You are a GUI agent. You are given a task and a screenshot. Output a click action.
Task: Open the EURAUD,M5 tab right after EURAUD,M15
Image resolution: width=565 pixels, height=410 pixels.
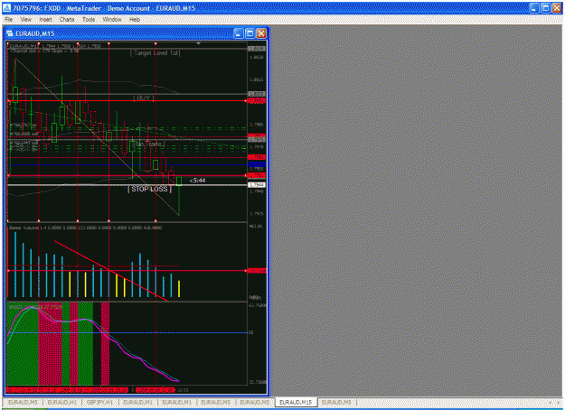pyautogui.click(x=336, y=402)
